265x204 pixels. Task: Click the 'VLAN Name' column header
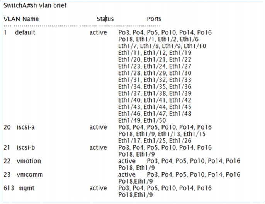(21, 19)
